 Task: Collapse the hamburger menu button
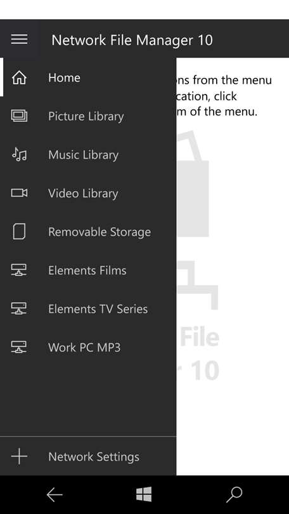click(x=19, y=39)
